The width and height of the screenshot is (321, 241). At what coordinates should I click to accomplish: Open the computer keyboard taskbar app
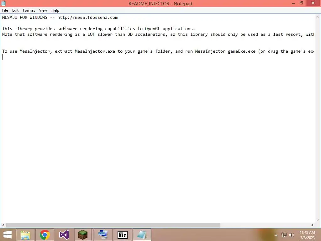(x=103, y=235)
